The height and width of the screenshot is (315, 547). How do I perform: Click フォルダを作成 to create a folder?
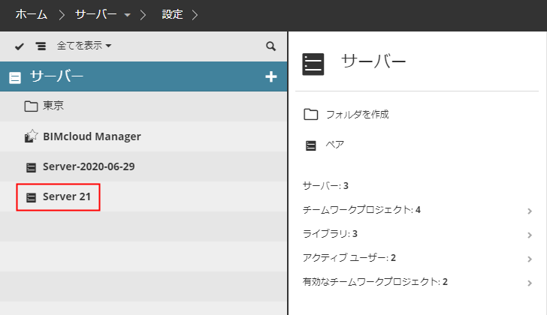point(357,115)
